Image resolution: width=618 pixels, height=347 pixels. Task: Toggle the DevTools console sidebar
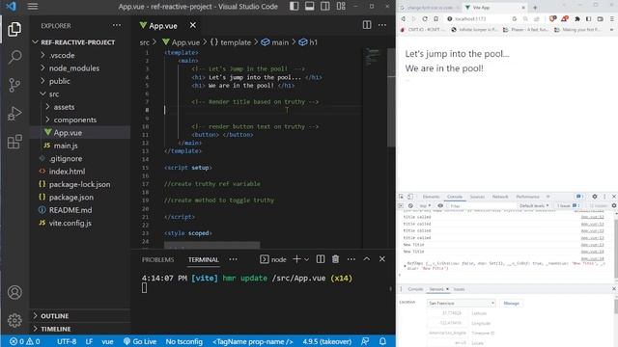pos(401,205)
